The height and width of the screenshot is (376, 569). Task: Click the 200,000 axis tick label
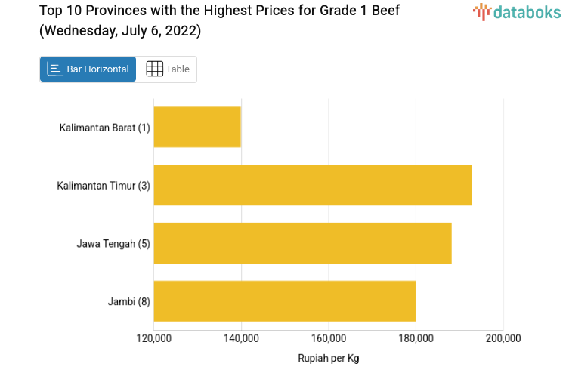503,338
